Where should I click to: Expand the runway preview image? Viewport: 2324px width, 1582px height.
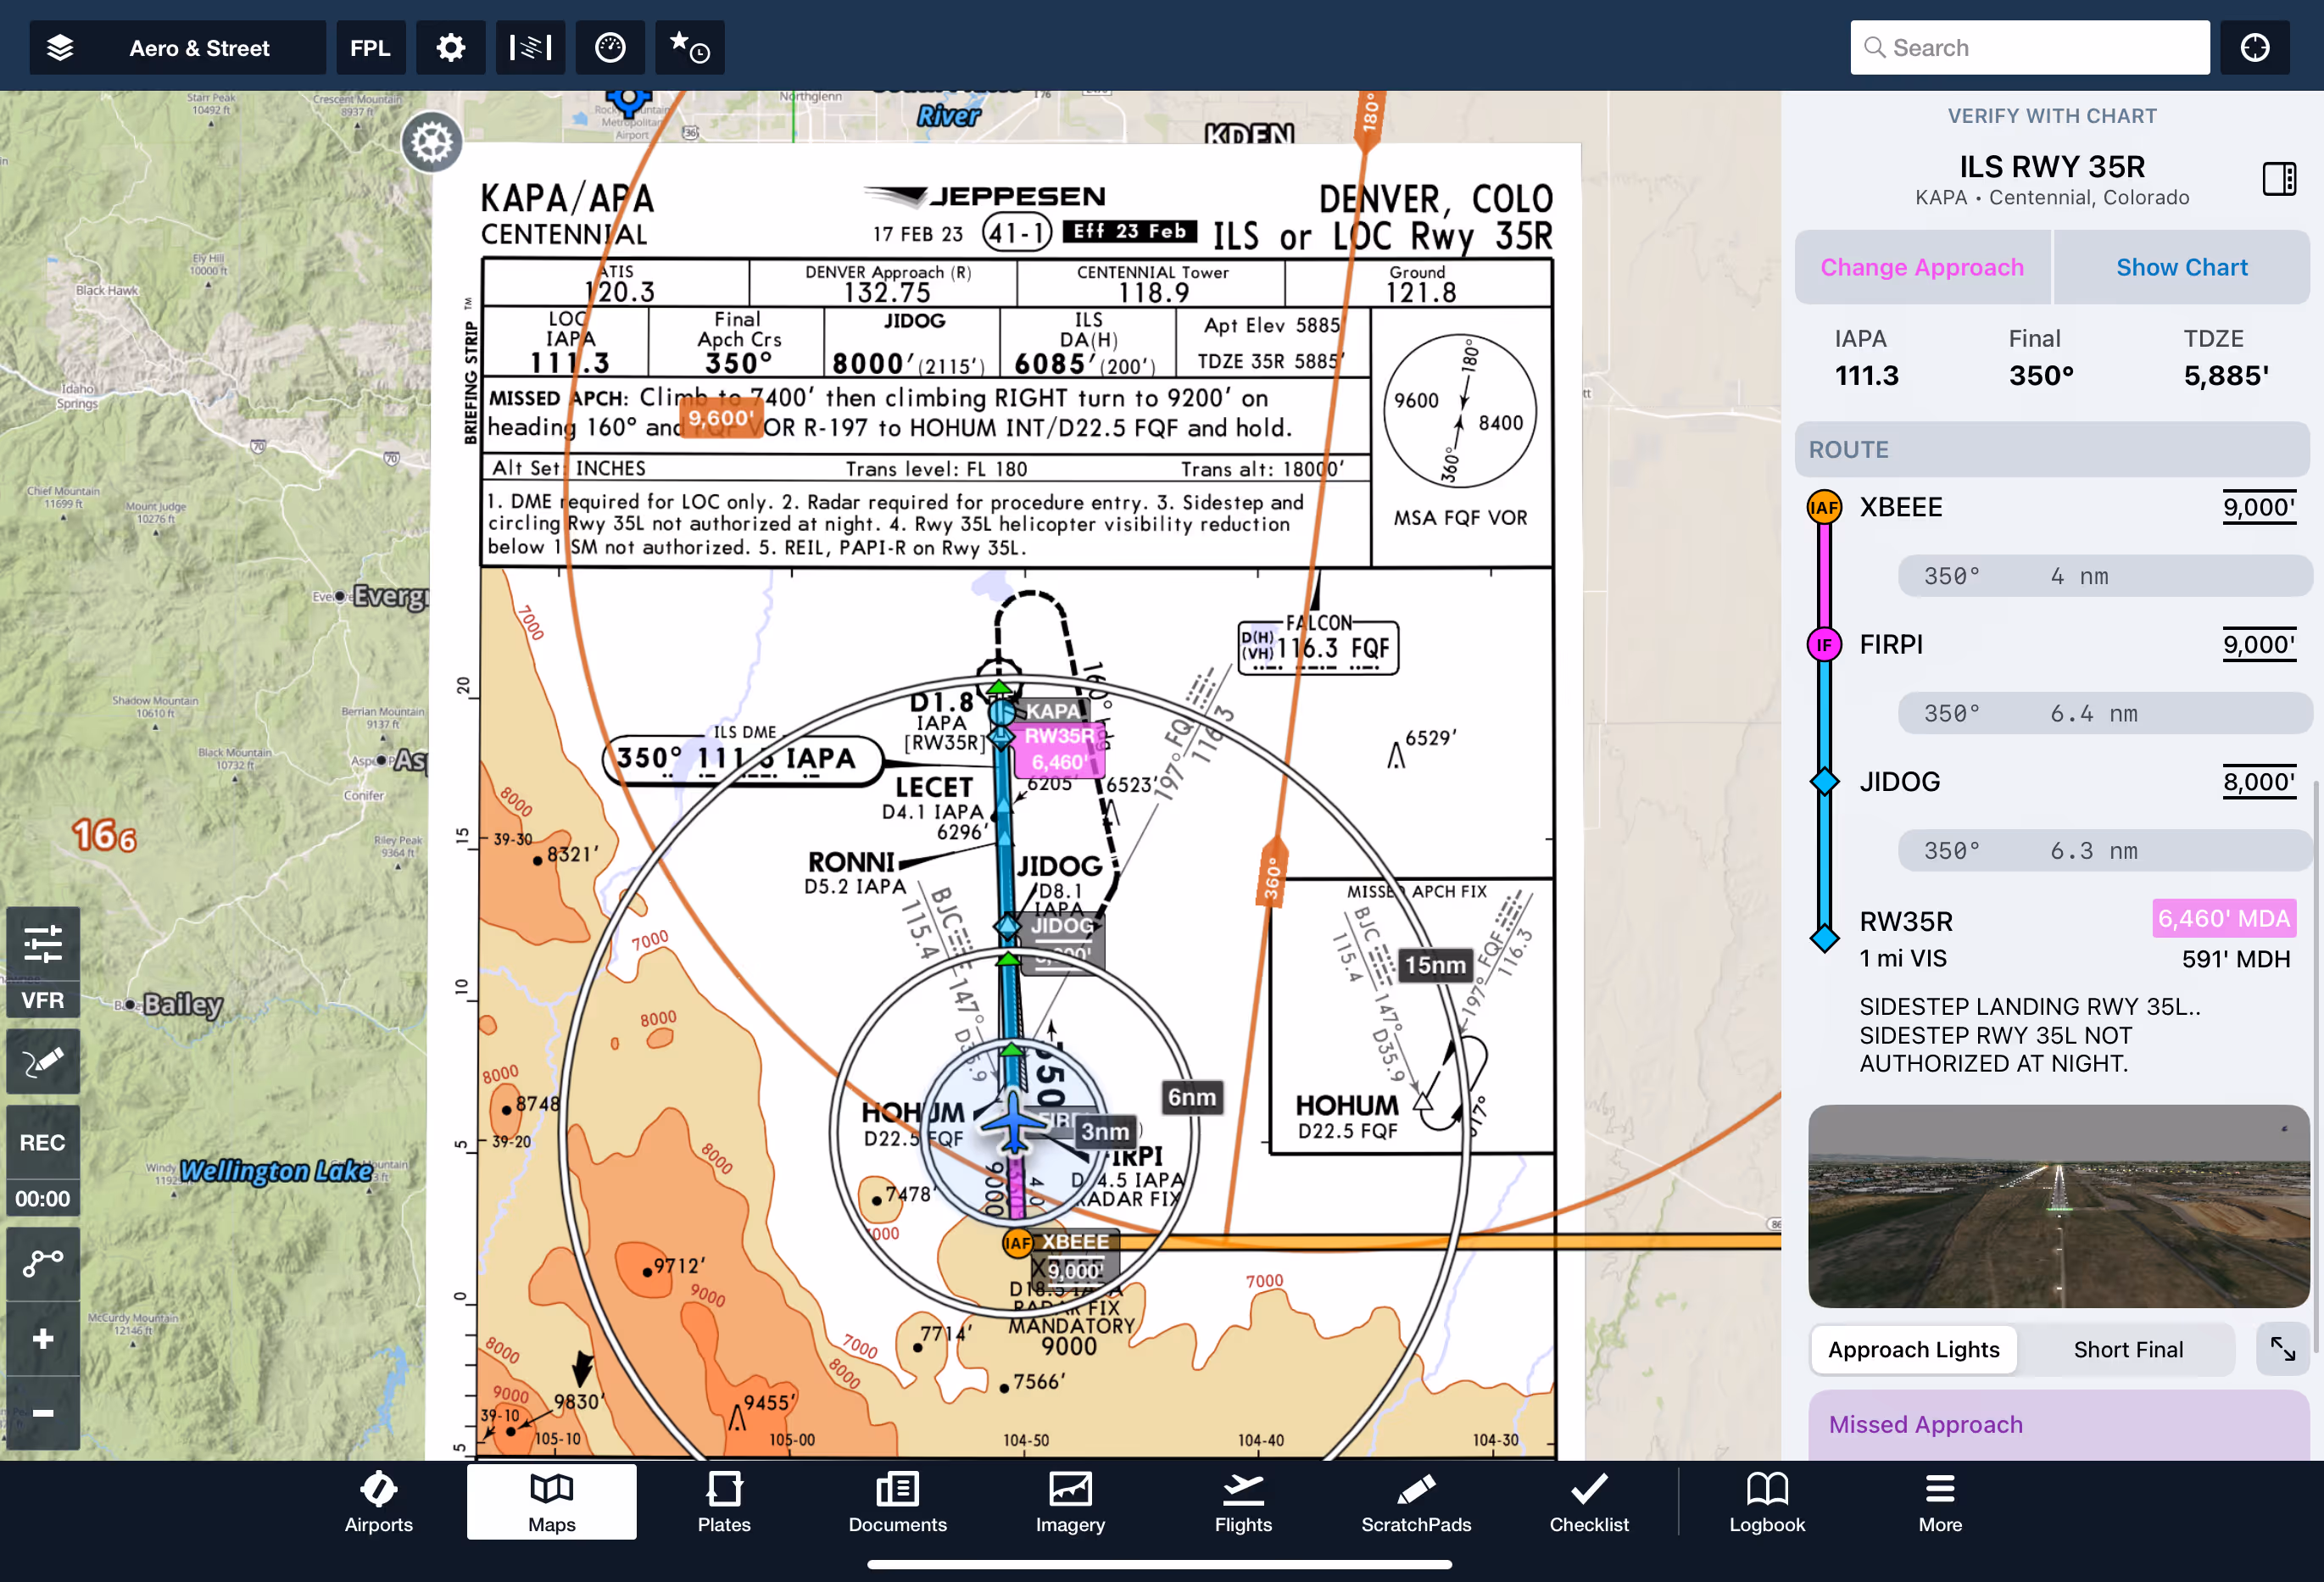tap(2282, 1349)
